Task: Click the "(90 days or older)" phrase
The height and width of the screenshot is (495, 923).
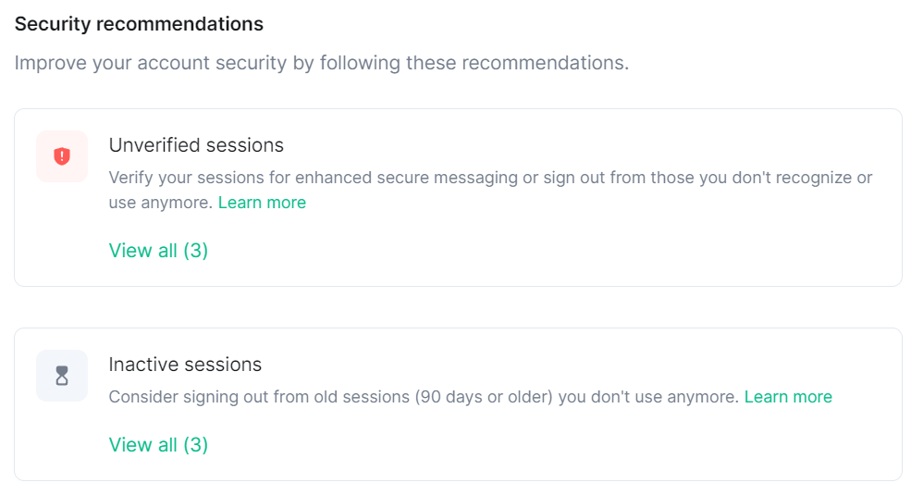Action: click(x=484, y=397)
